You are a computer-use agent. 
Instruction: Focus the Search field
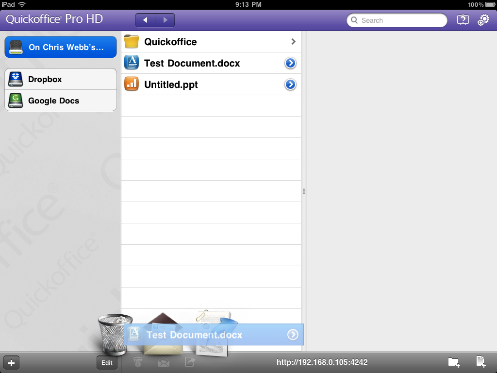(397, 20)
